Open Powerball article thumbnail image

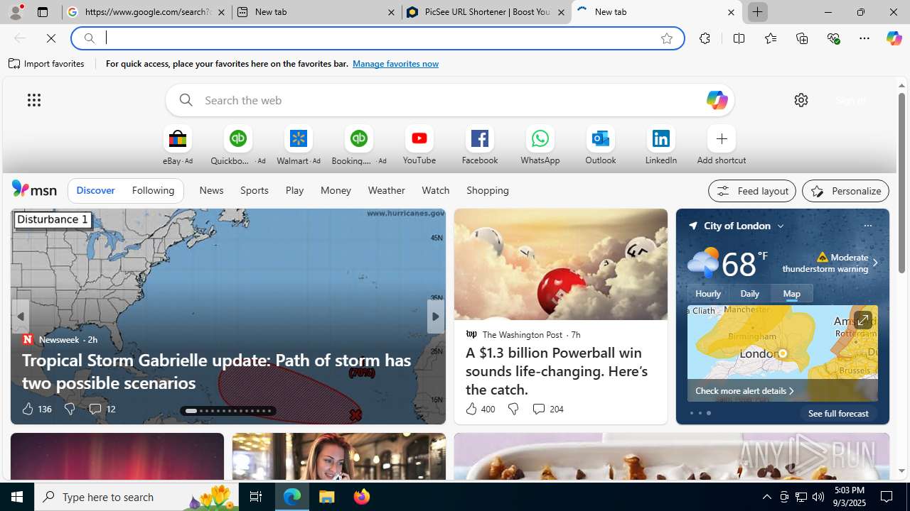(x=560, y=264)
